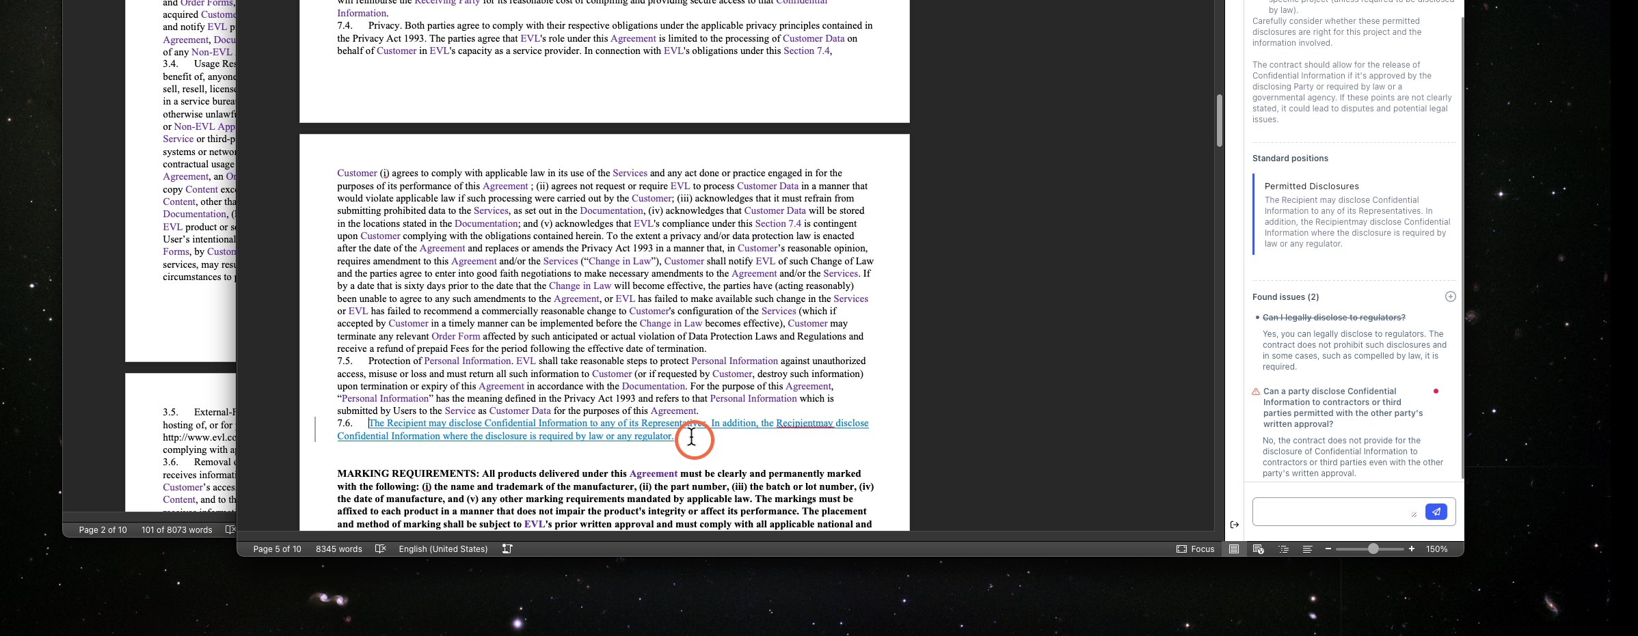Click the answer text 'Yes, you can legally disclose to regulators'

(1354, 350)
